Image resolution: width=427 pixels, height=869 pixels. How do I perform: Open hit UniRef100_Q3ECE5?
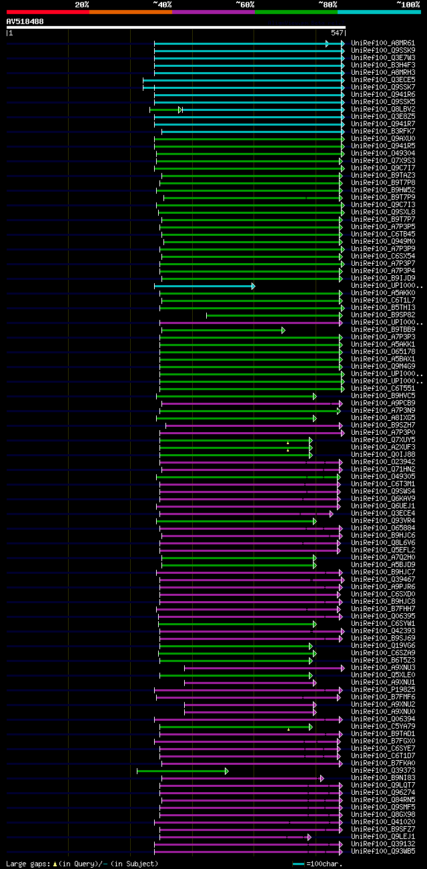(384, 80)
